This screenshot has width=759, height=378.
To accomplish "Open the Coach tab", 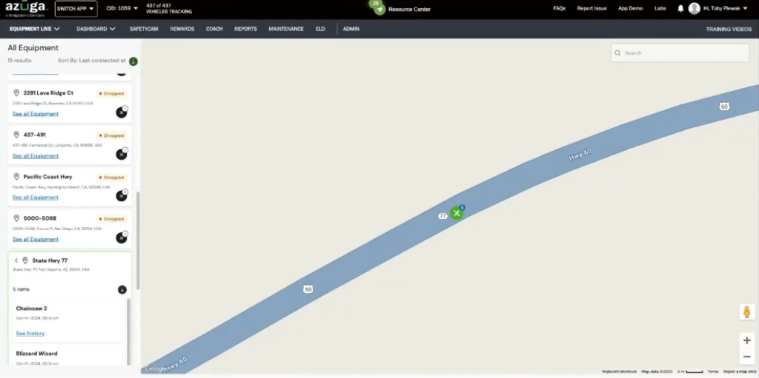I will click(x=214, y=29).
